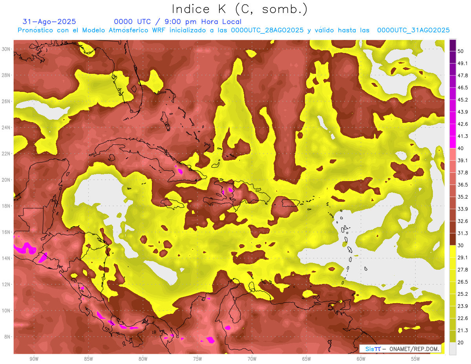Click the longitude label '75W'
This screenshot has height=364, width=471.
pos(197,359)
